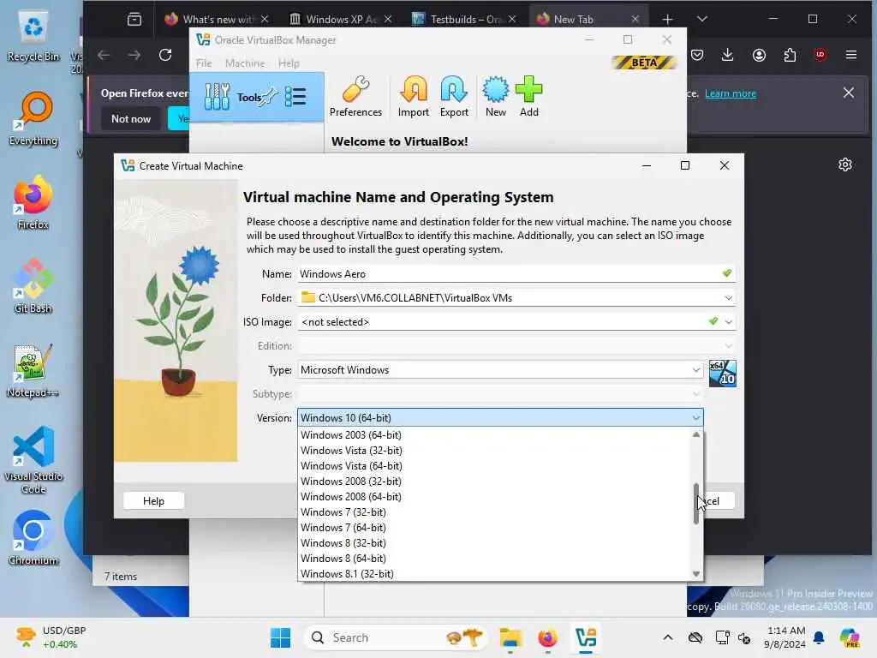Select Windows 8 (64-bit) version
This screenshot has width=877, height=658.
pyautogui.click(x=494, y=558)
